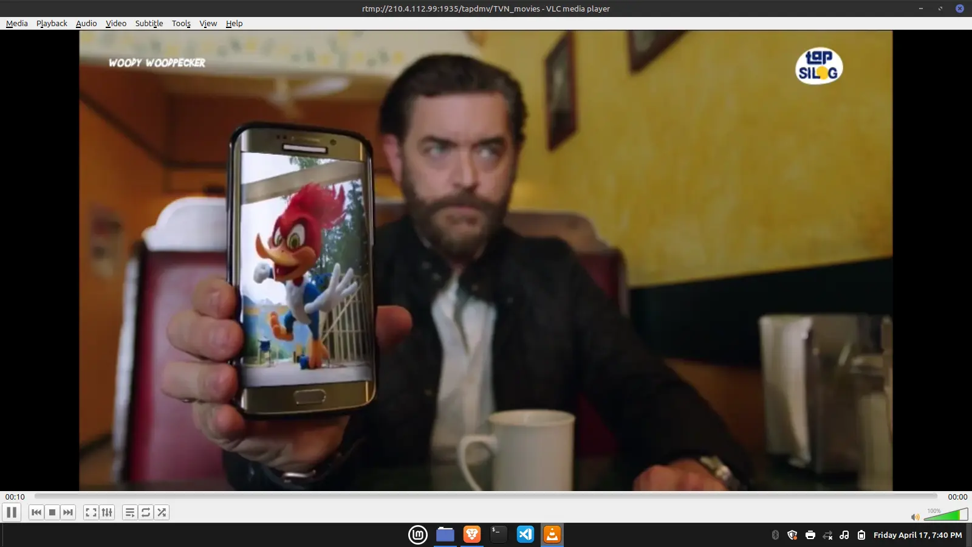
Task: Open network connections tray icon
Action: click(x=827, y=535)
